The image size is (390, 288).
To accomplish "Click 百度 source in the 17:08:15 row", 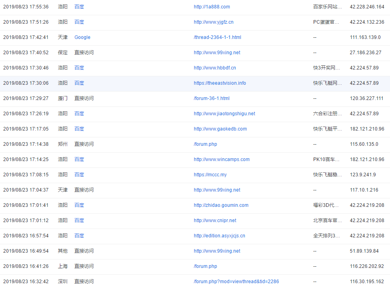I will pos(79,175).
